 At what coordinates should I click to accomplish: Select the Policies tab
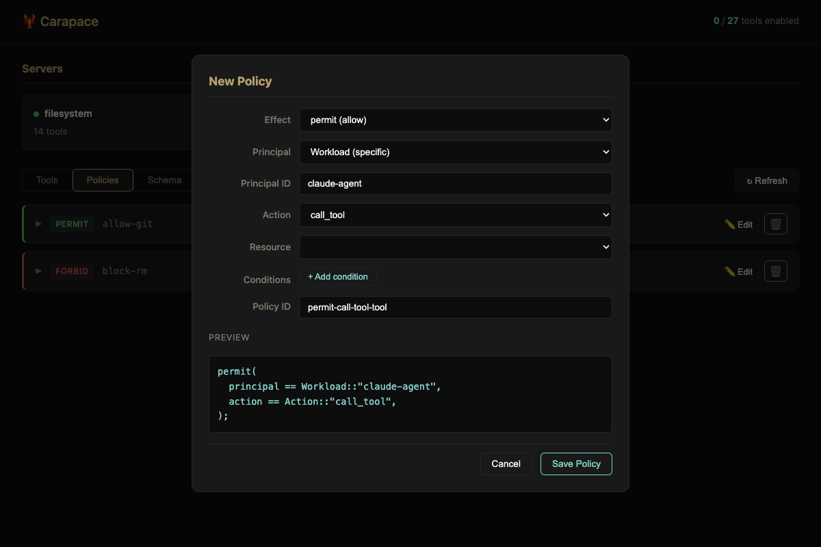[103, 180]
